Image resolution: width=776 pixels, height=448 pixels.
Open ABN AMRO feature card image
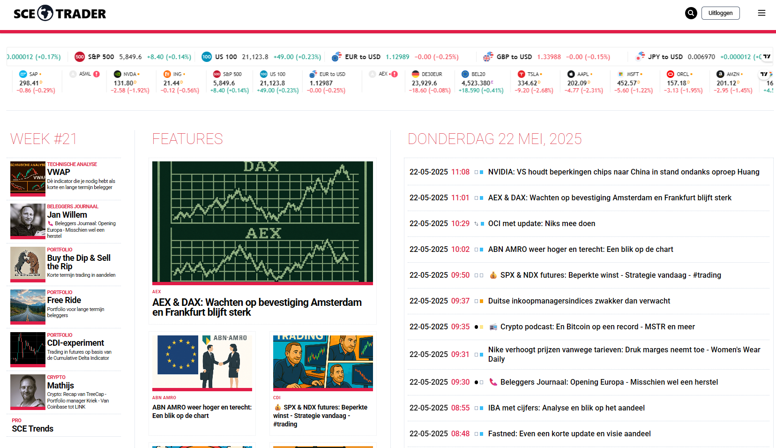(202, 363)
